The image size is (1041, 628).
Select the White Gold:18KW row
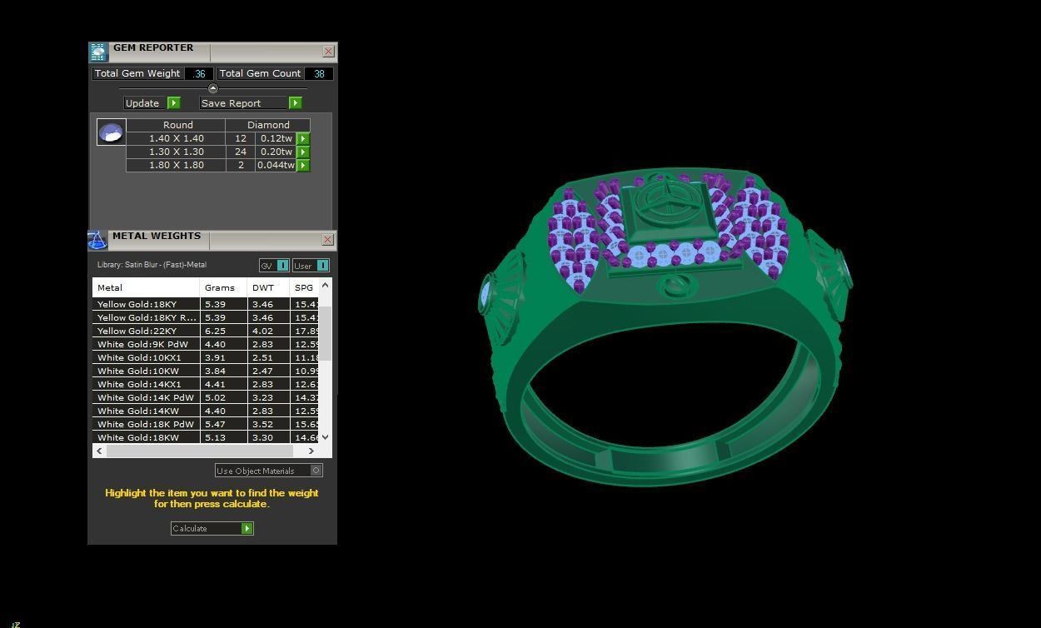[205, 437]
